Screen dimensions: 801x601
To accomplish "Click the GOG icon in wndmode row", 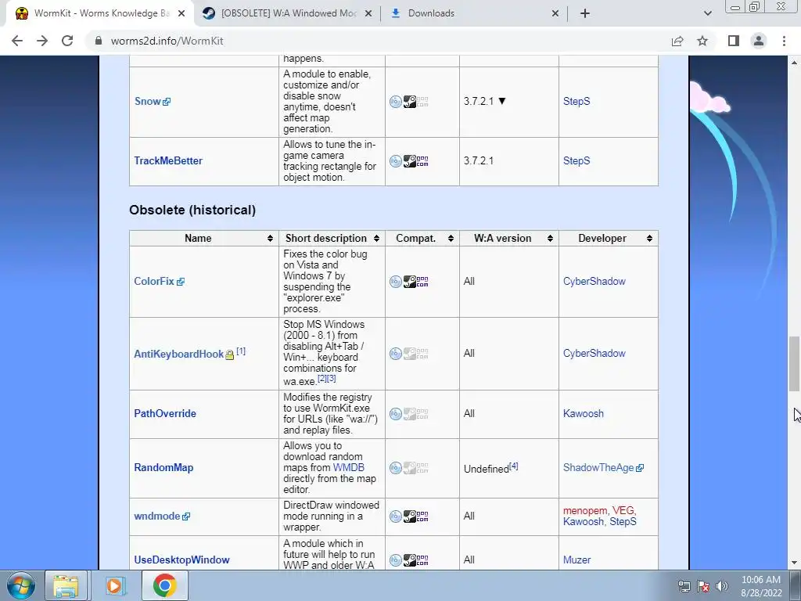I will pyautogui.click(x=422, y=516).
